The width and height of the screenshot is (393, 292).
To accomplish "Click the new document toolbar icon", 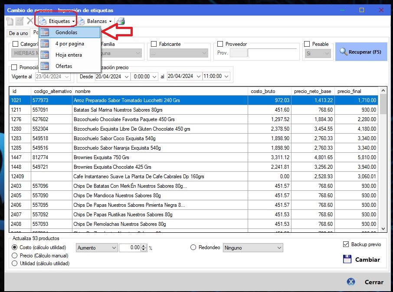I will pos(10,21).
